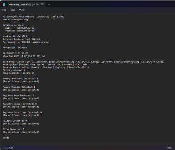Click the Windows 10 x64 NTFS line
Screen dimensions: 175x150
click(15, 36)
